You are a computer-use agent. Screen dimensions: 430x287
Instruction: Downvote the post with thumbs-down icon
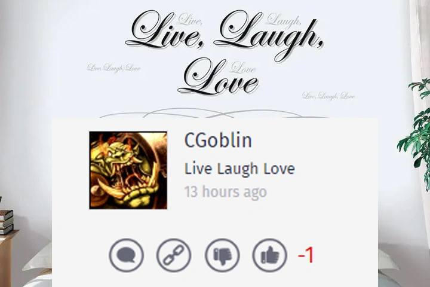point(222,255)
